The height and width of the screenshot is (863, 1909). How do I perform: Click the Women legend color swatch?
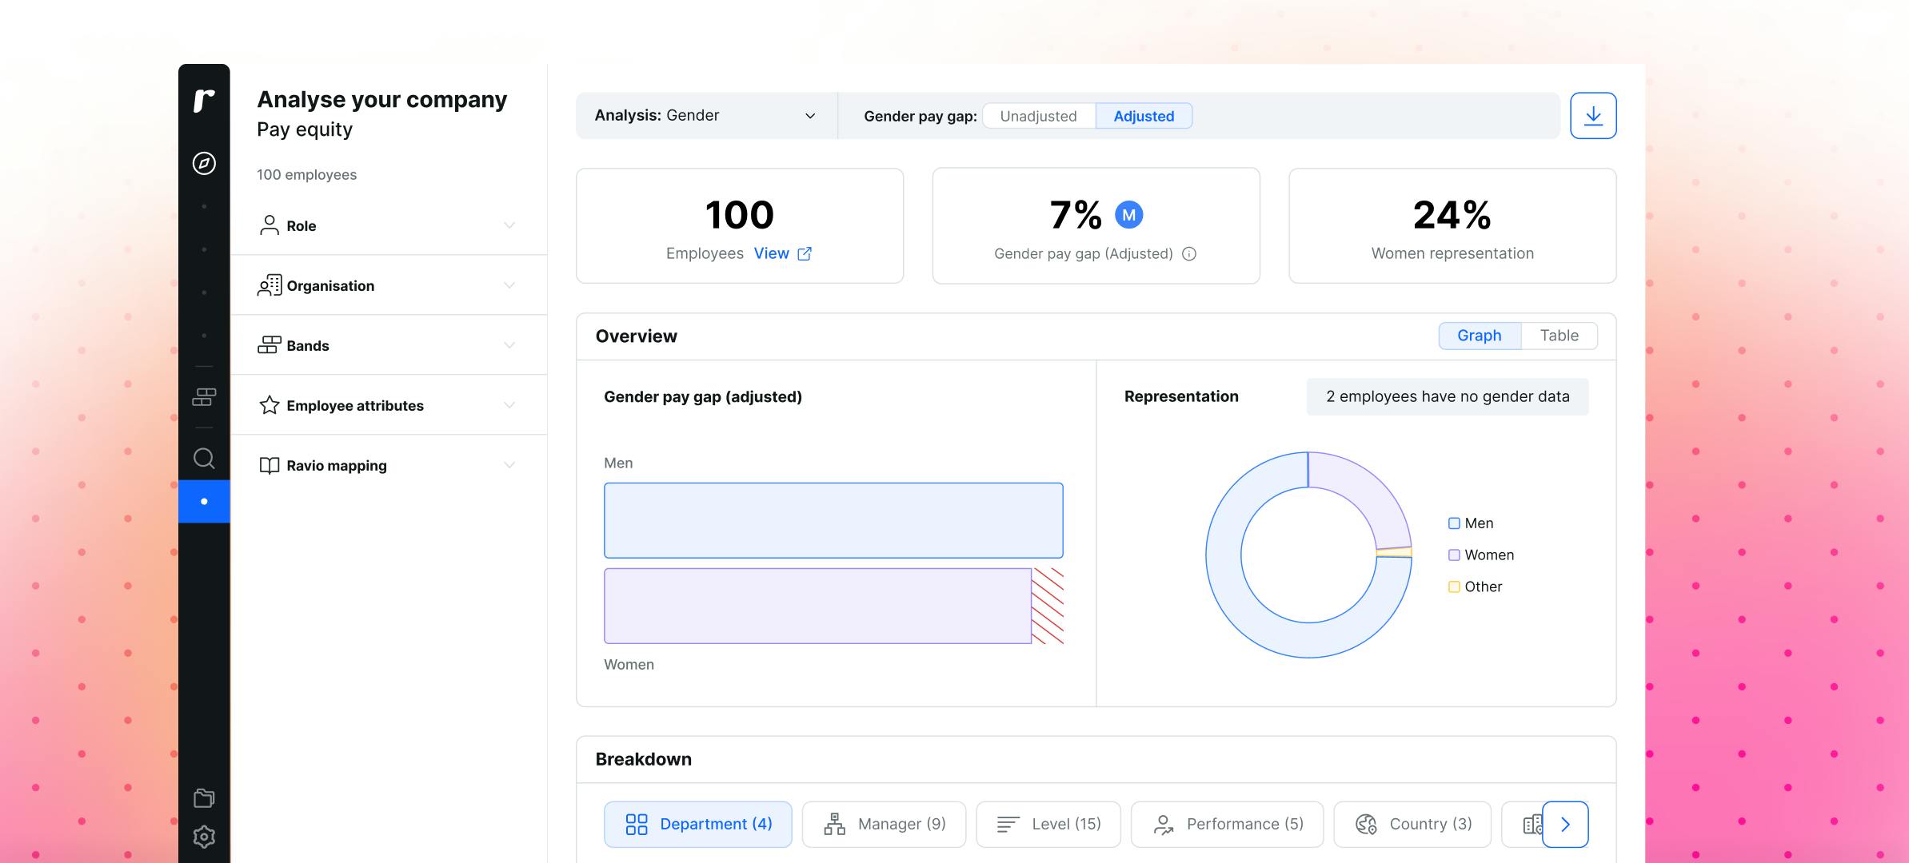pyautogui.click(x=1454, y=555)
